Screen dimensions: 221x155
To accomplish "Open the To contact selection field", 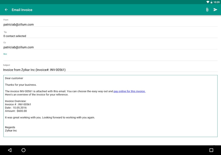I will click(110, 36).
